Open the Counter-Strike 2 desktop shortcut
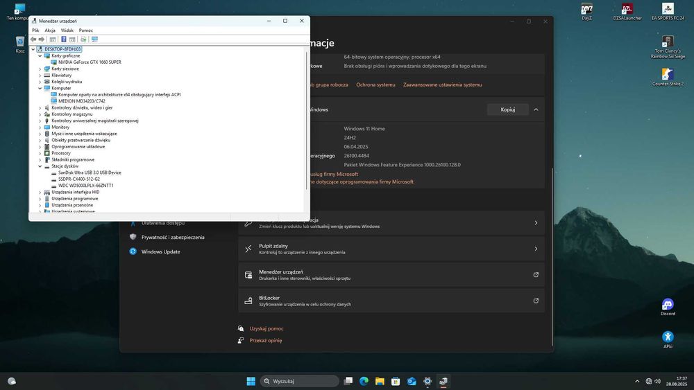This screenshot has height=390, width=694. coord(668,78)
